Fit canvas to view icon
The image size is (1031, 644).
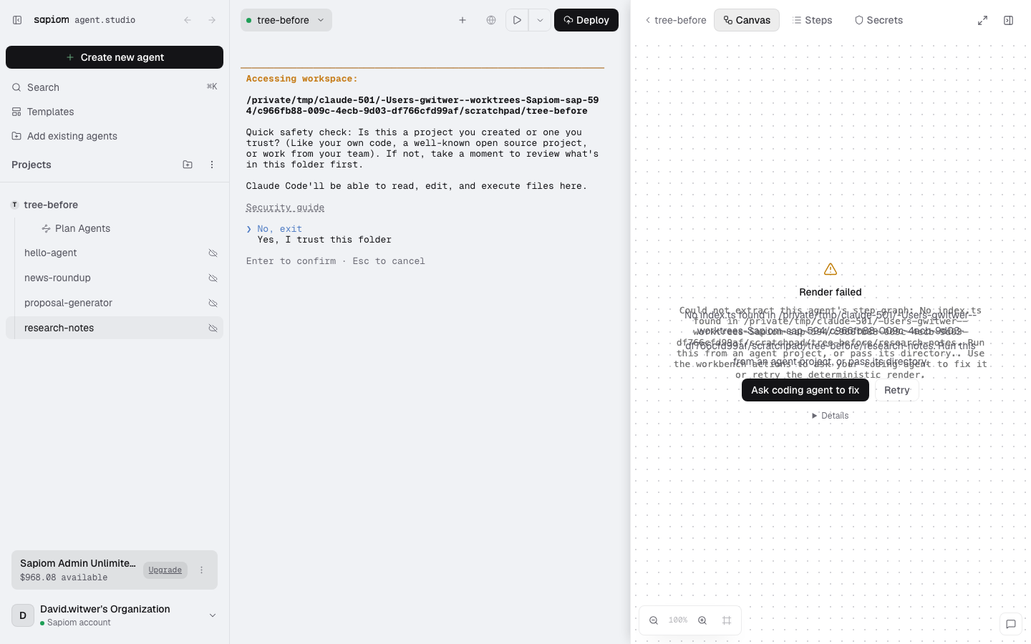727,620
